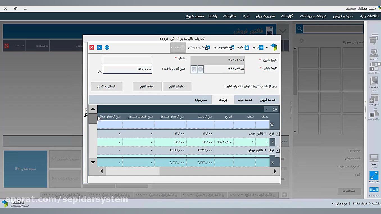Click the red X delete icon in the dialog toolbar
The height and width of the screenshot is (214, 381).
92,47
